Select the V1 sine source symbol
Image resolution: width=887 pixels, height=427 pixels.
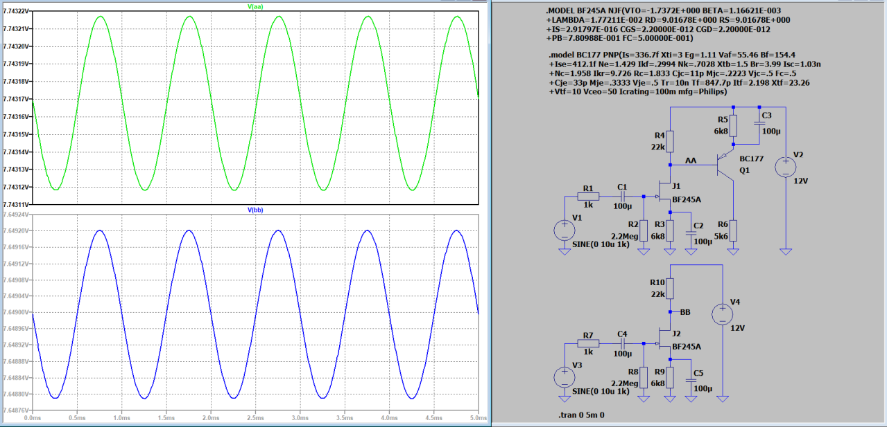click(x=565, y=230)
